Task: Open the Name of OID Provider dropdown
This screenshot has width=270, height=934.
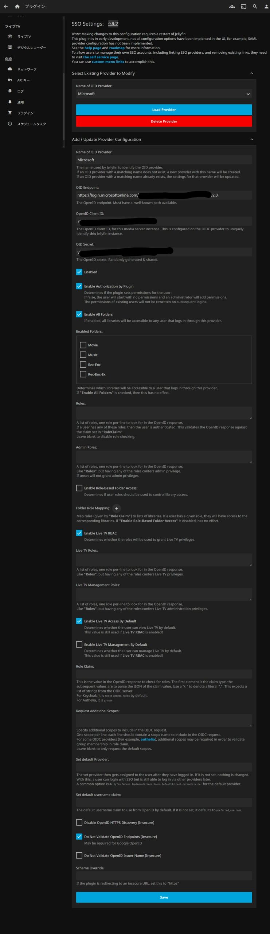Action: click(x=164, y=94)
